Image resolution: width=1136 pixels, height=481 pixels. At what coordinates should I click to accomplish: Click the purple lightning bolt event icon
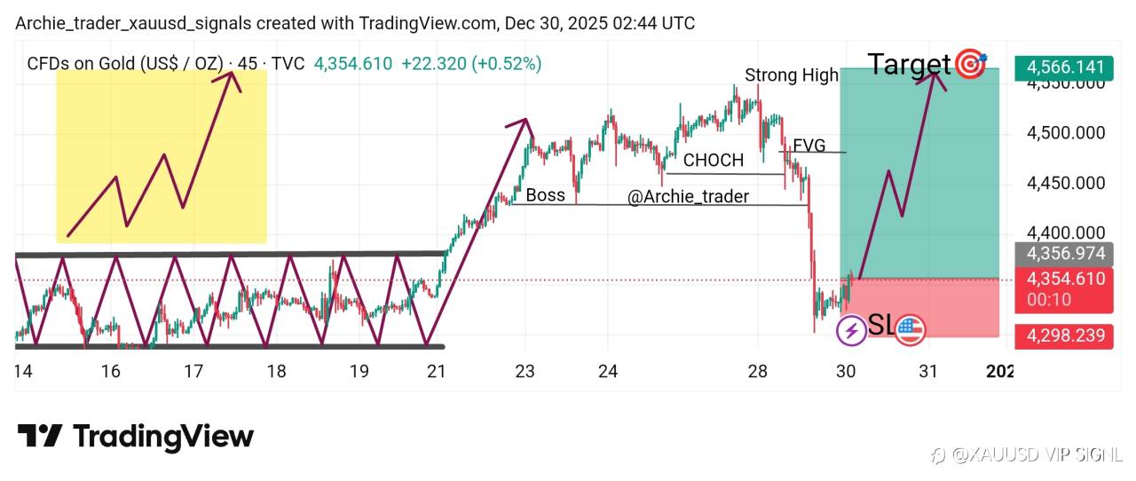click(x=852, y=330)
